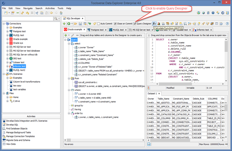This screenshot has height=151, width=232.
Task: Click the green plus add icon in Query Designer
Action: (66, 35)
